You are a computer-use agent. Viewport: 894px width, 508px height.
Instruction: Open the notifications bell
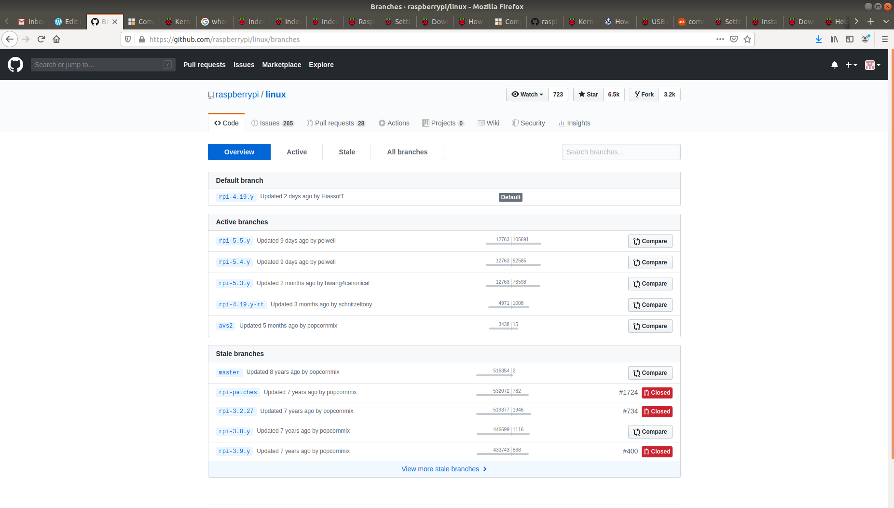[x=834, y=64]
